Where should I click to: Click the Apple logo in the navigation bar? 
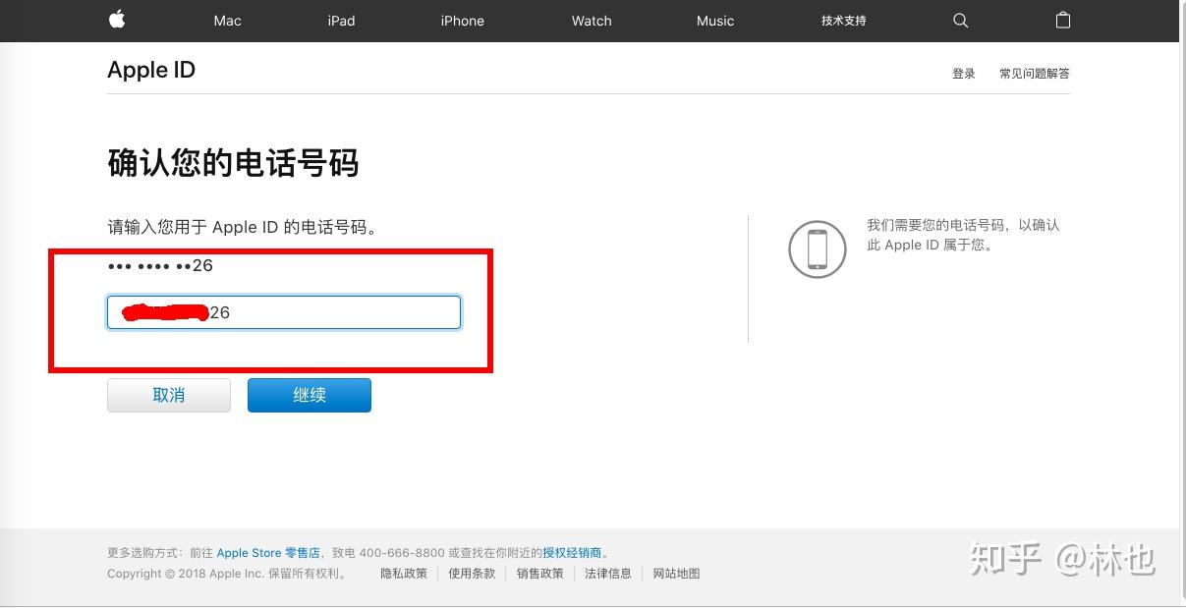pyautogui.click(x=116, y=20)
